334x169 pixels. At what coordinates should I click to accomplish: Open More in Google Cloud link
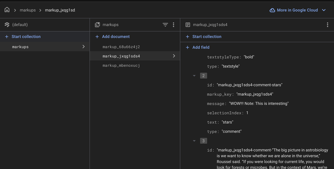298,10
